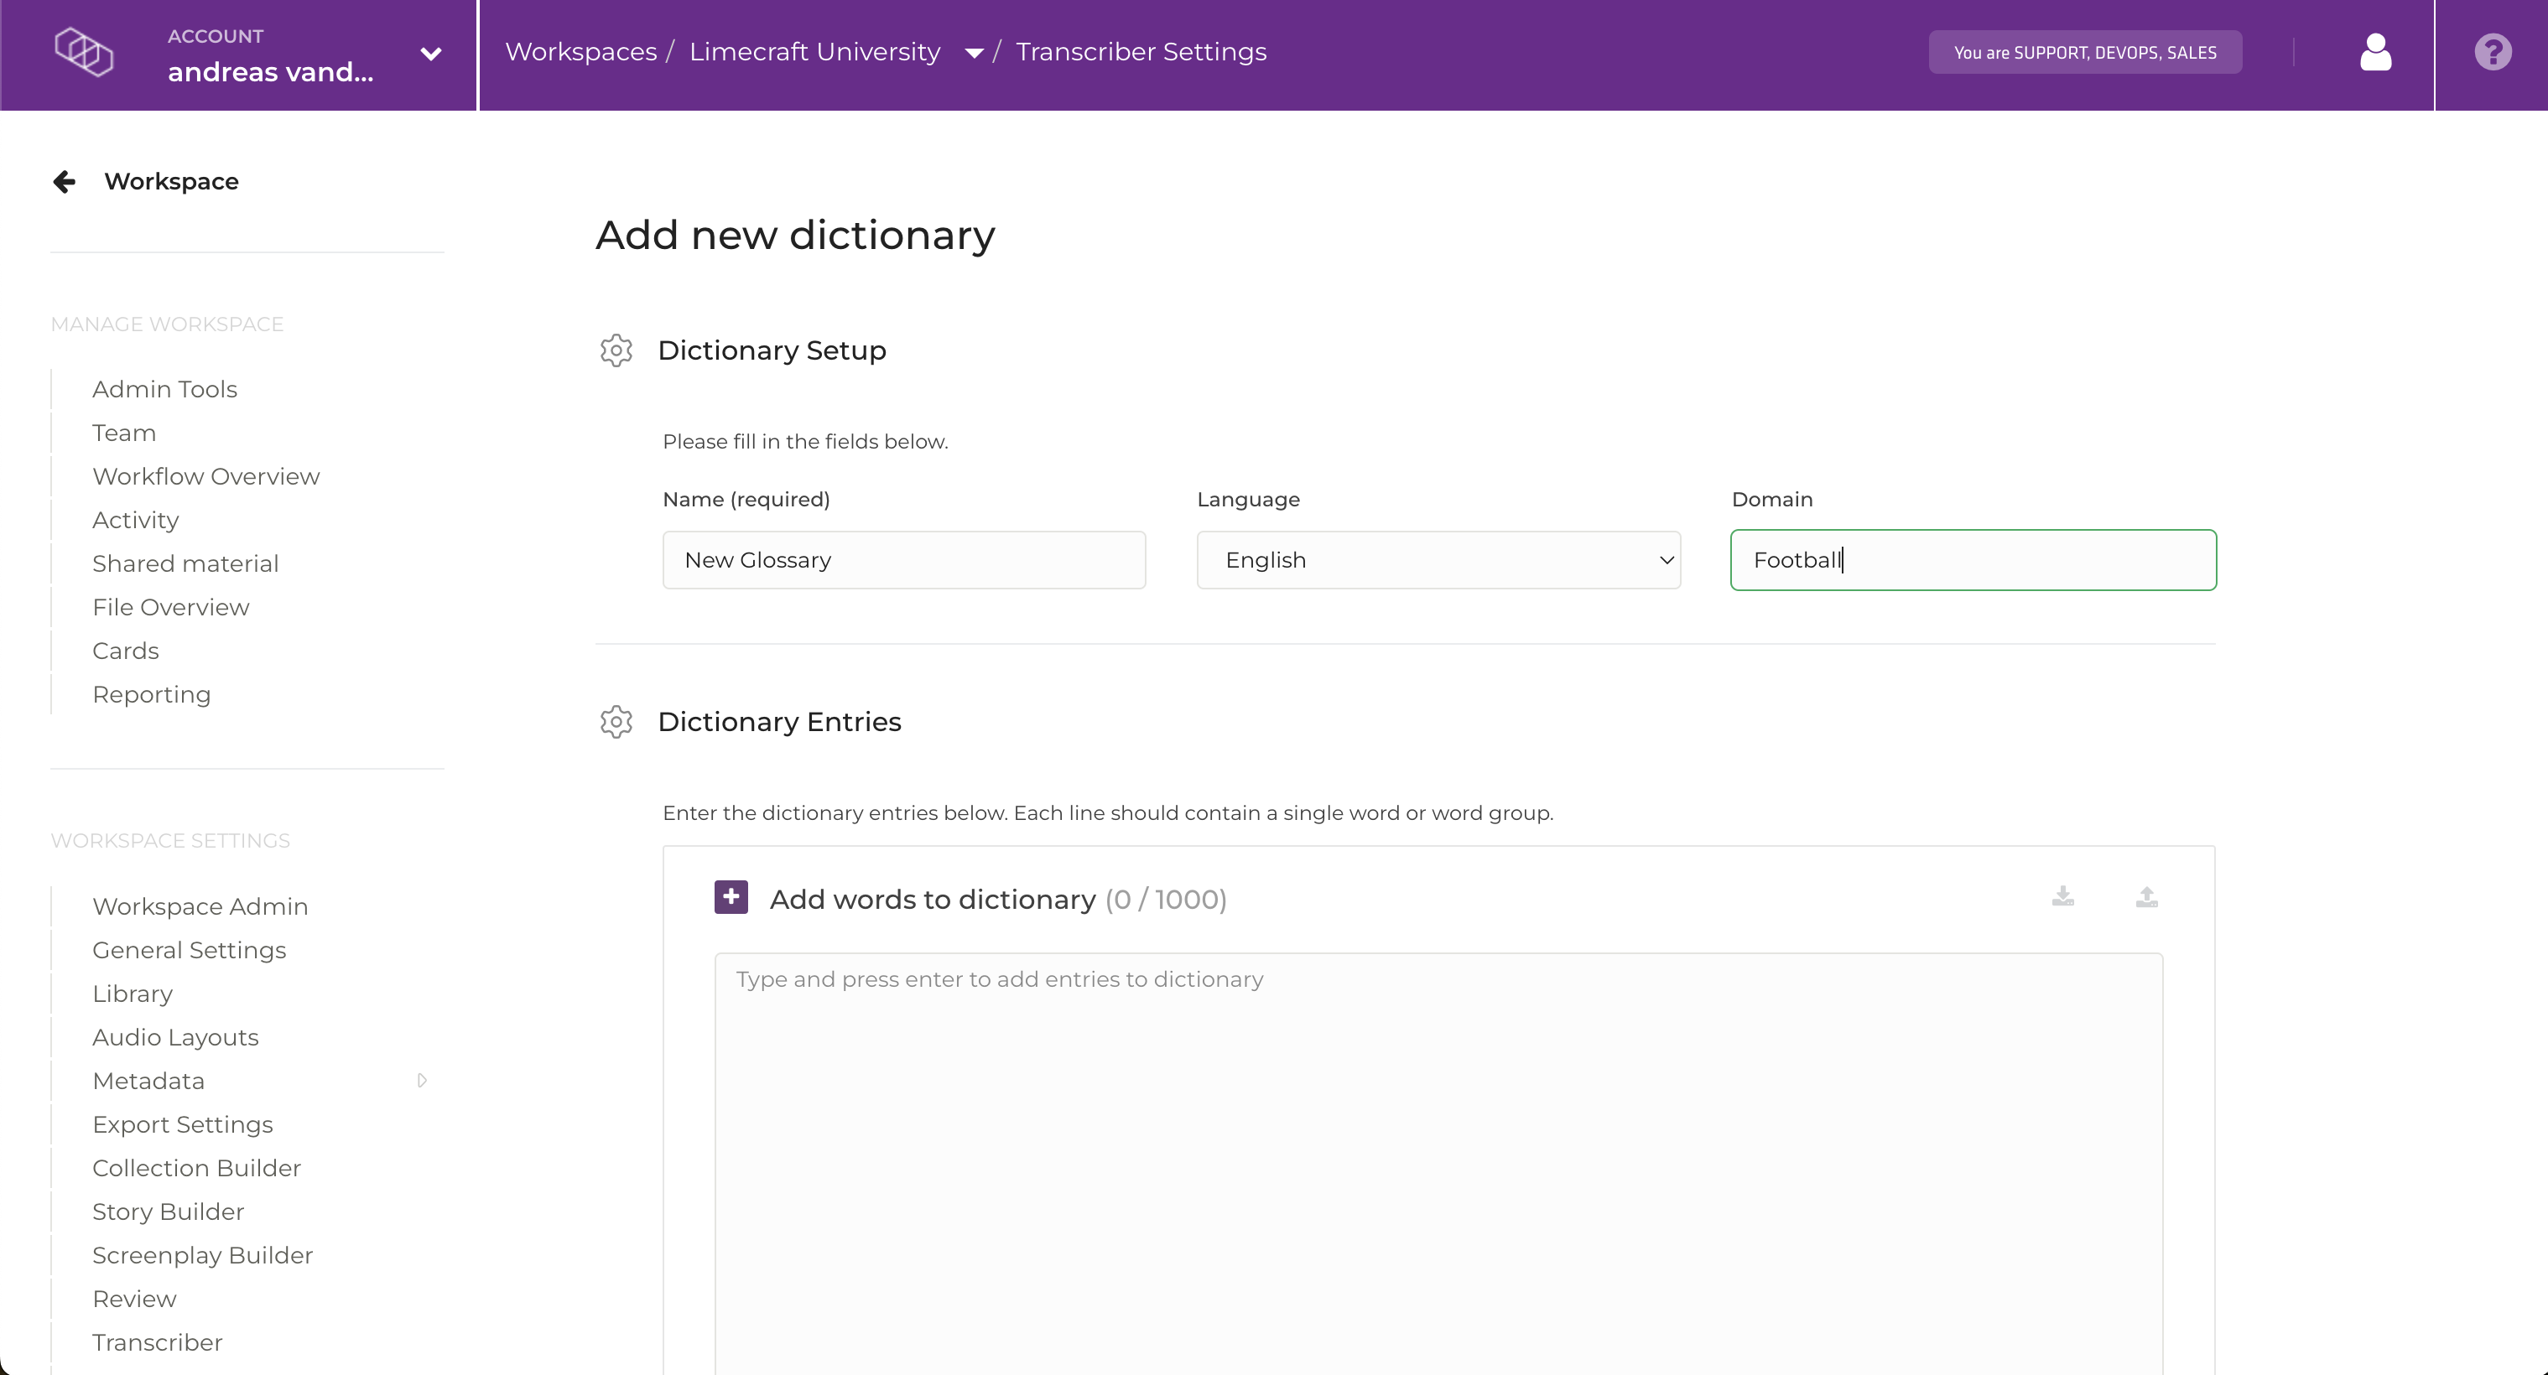Click the Name field containing New Glossary
This screenshot has width=2548, height=1375.
pyautogui.click(x=903, y=560)
